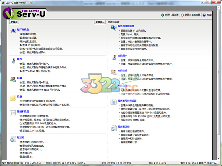Open the 全局用户 global users link
Image resolution: width=222 pixels, height=166 pixels.
tap(122, 55)
